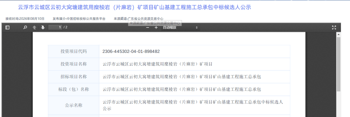350x117 pixels.
Task: Go to the next page arrow
Action: [43, 28]
